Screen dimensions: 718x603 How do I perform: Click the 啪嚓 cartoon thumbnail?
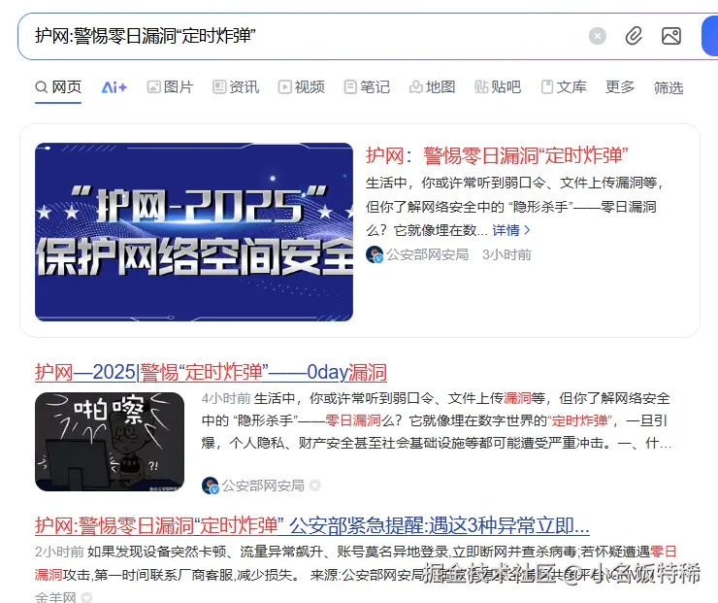110,442
